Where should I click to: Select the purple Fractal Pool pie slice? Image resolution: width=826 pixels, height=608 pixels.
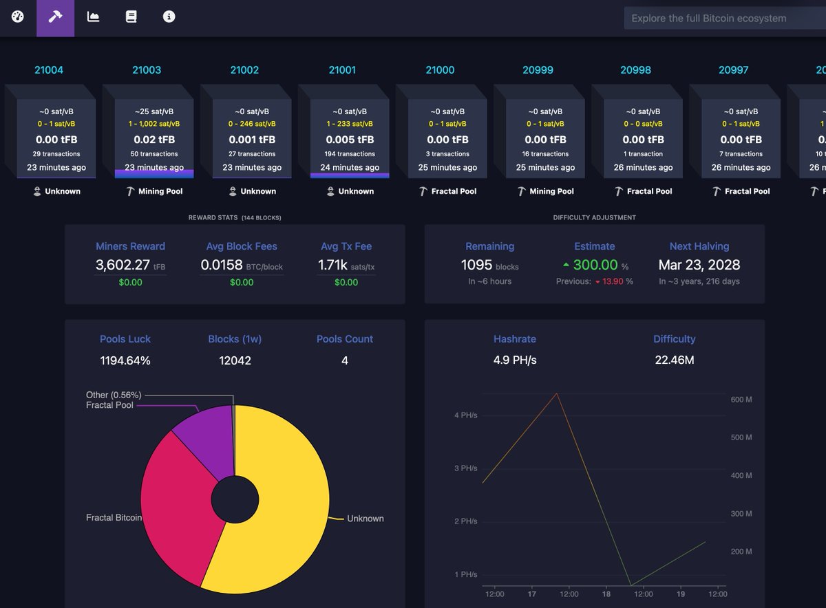click(210, 444)
